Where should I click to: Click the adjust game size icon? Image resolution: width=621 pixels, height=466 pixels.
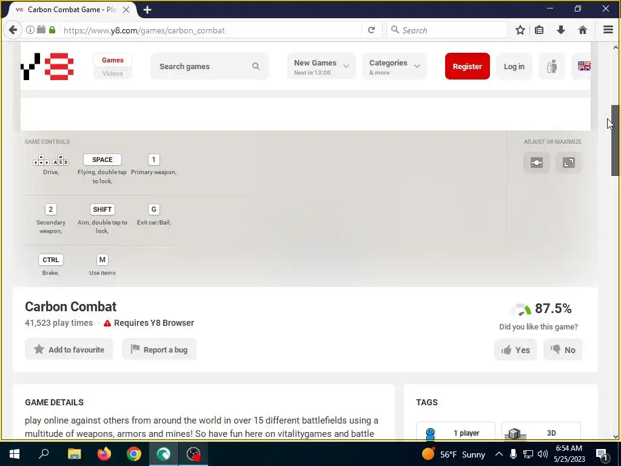click(536, 163)
